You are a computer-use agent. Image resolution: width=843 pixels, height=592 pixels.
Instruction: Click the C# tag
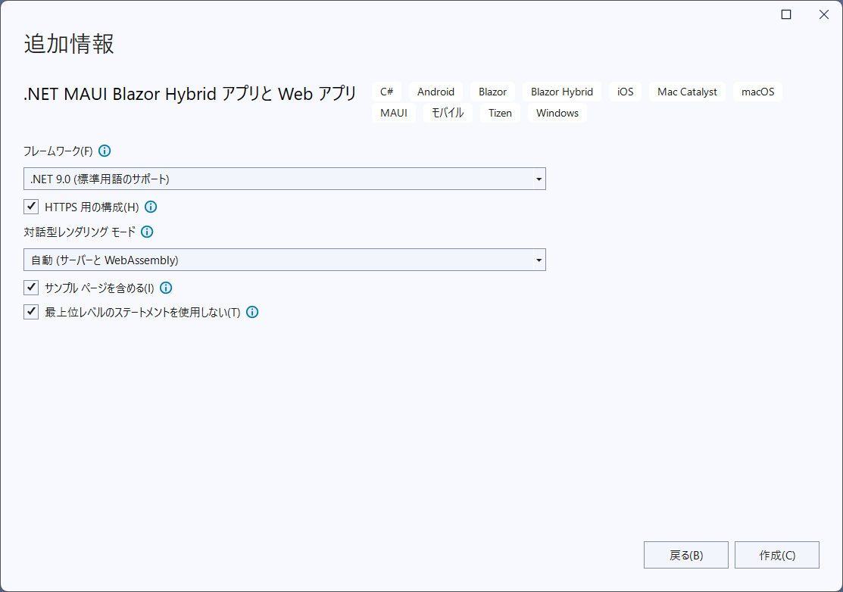coord(386,92)
